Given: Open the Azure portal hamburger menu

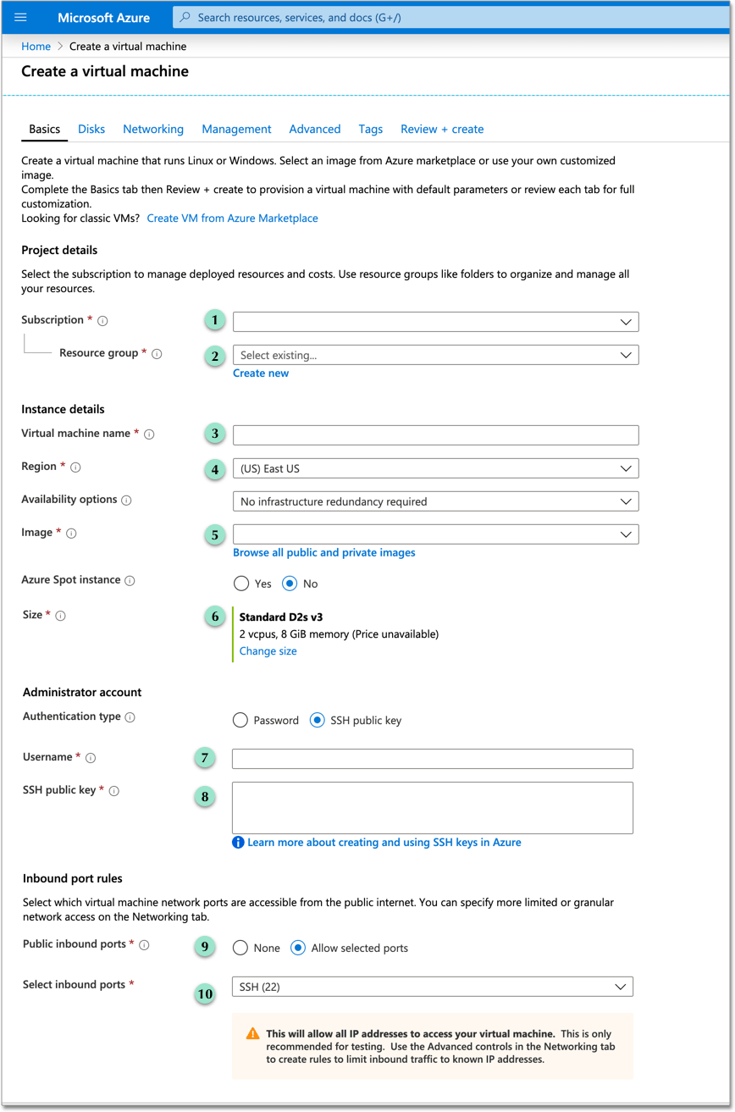Looking at the screenshot, I should [x=21, y=17].
